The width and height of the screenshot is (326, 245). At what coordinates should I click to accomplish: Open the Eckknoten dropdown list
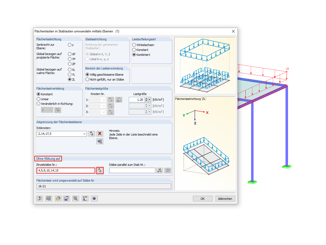[84, 134]
